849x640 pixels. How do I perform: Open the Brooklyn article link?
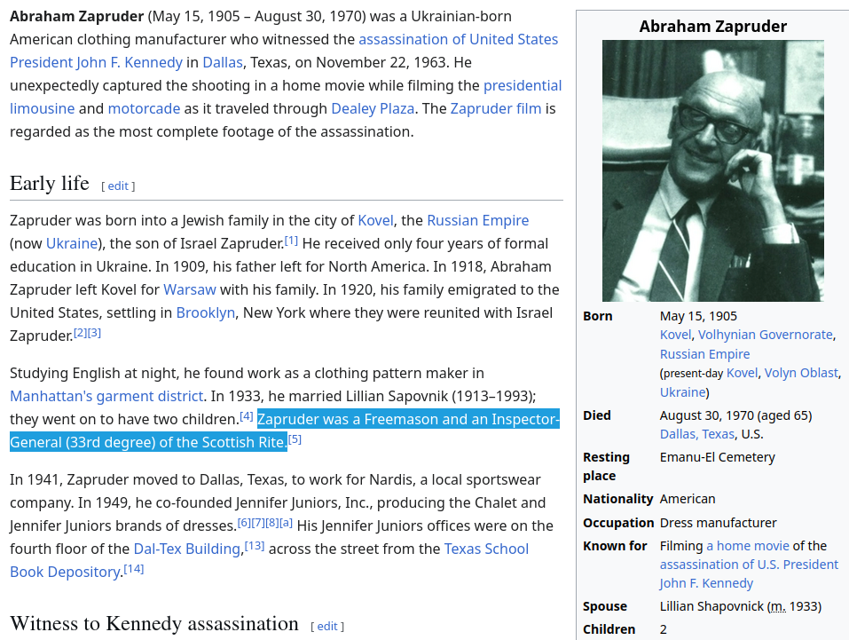click(205, 312)
